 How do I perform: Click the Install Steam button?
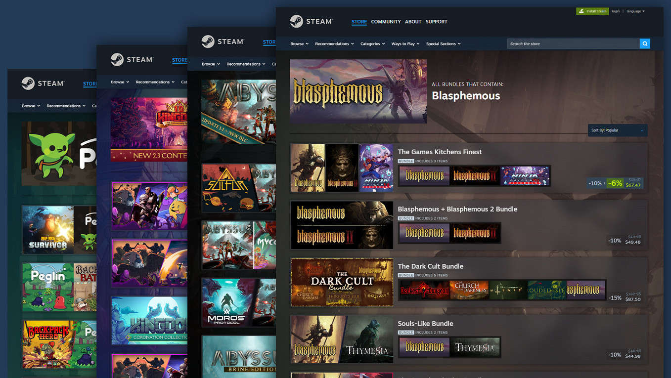592,10
